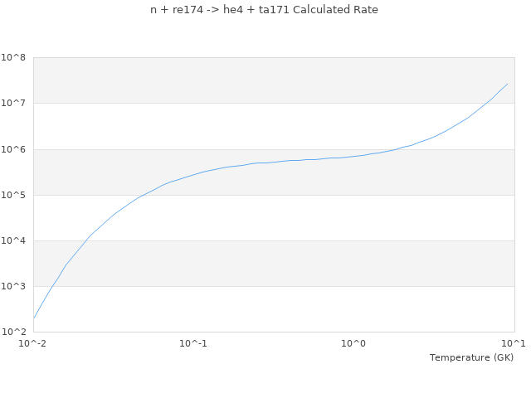The image size is (531, 398).
Task: Click the gray band between 10^7 and 10^8
Action: (249, 80)
